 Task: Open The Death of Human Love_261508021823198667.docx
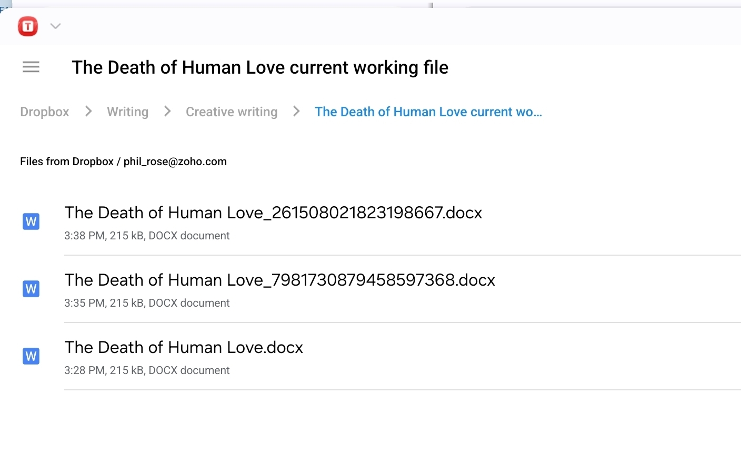tap(273, 213)
